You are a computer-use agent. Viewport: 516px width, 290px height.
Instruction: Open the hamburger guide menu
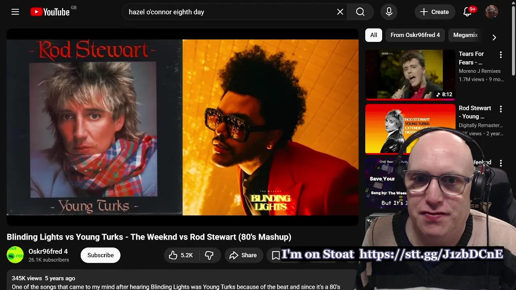coord(15,12)
